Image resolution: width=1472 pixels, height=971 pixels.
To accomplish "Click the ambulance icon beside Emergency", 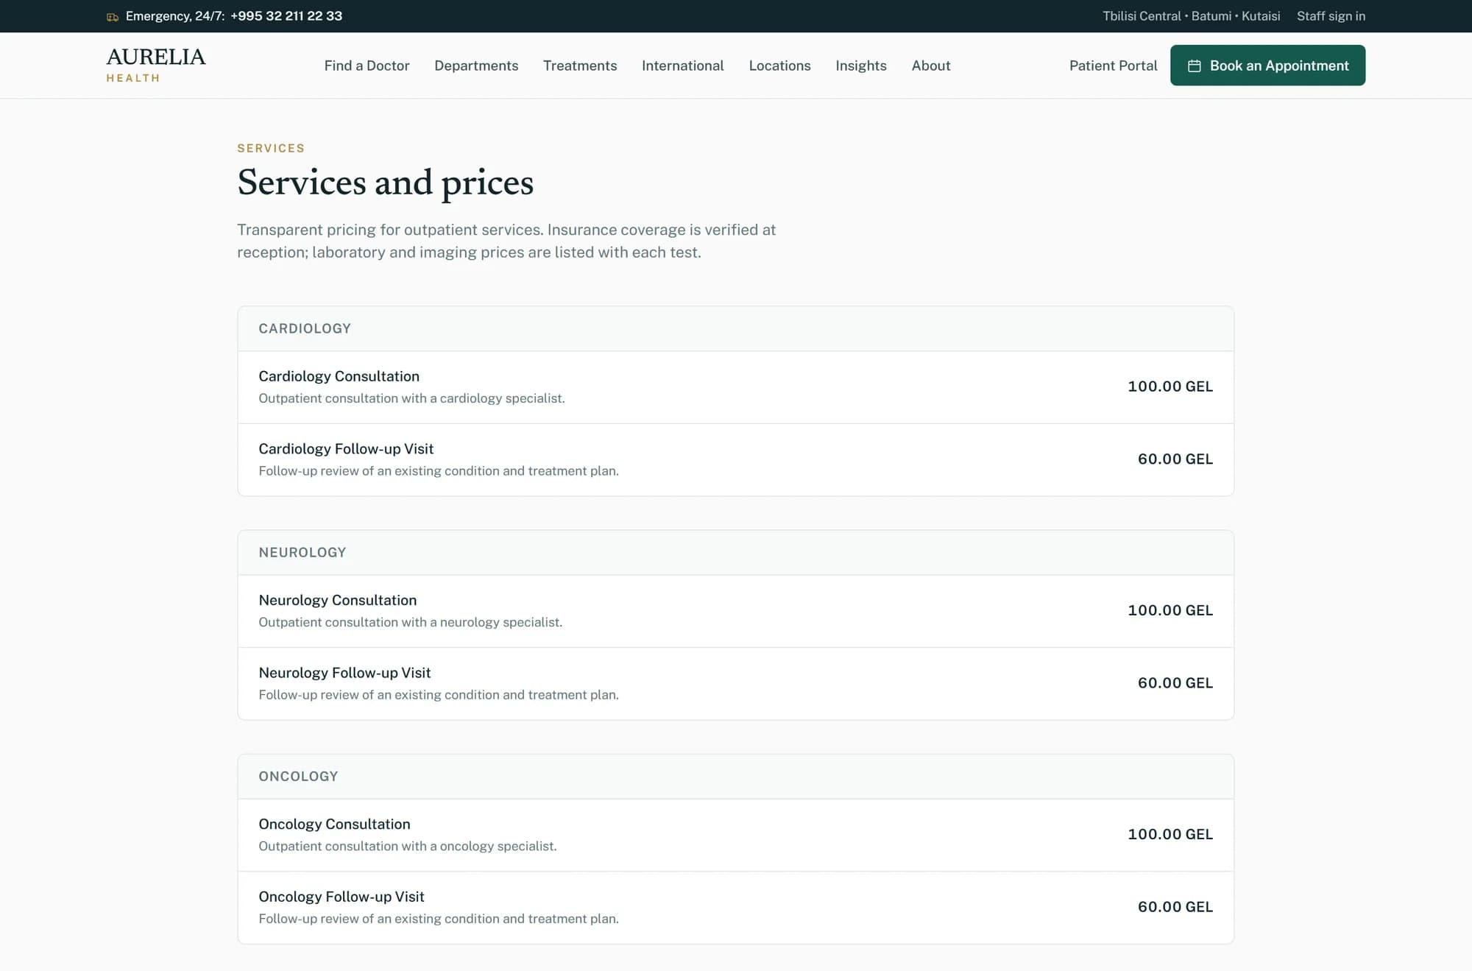I will (113, 16).
